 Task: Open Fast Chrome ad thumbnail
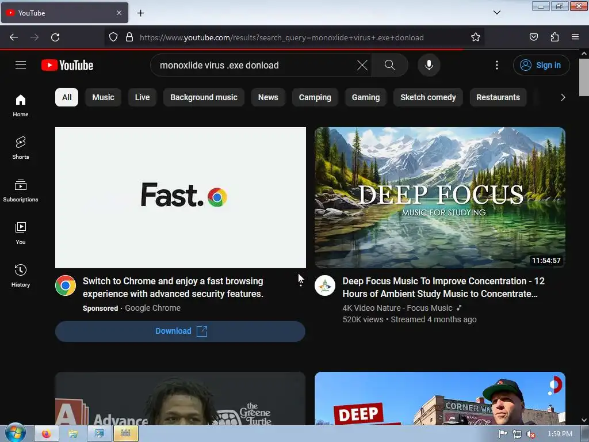point(180,198)
